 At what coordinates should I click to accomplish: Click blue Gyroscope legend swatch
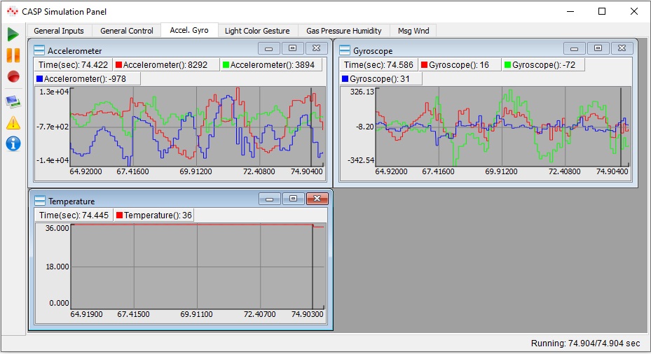(x=345, y=79)
